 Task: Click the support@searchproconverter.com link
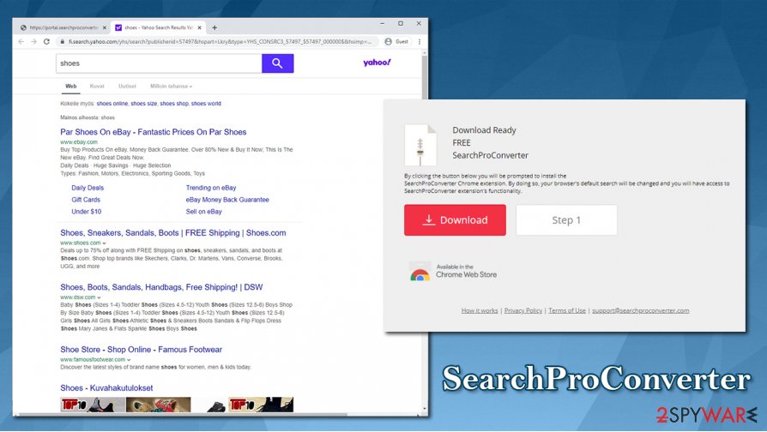tap(641, 310)
